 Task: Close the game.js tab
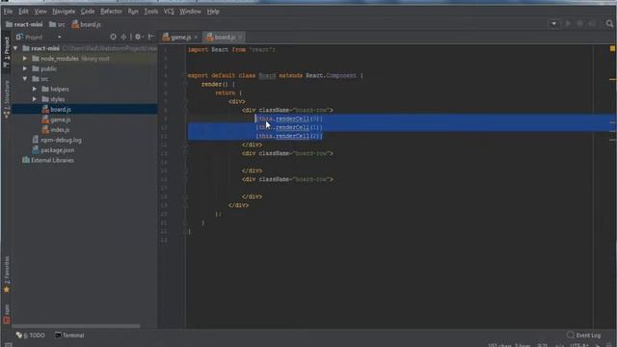[196, 37]
